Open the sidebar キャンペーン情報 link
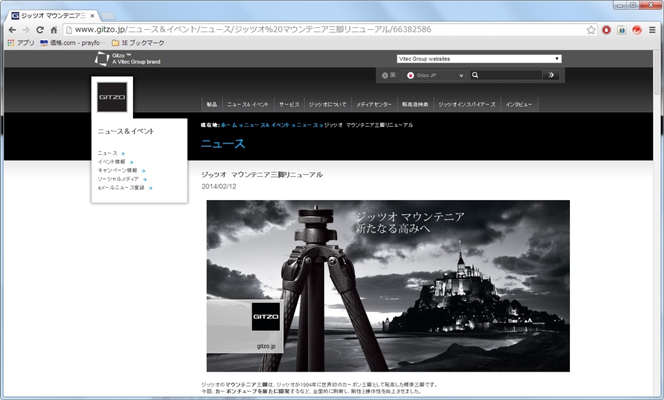Viewport: 664px width, 400px height. 118,170
